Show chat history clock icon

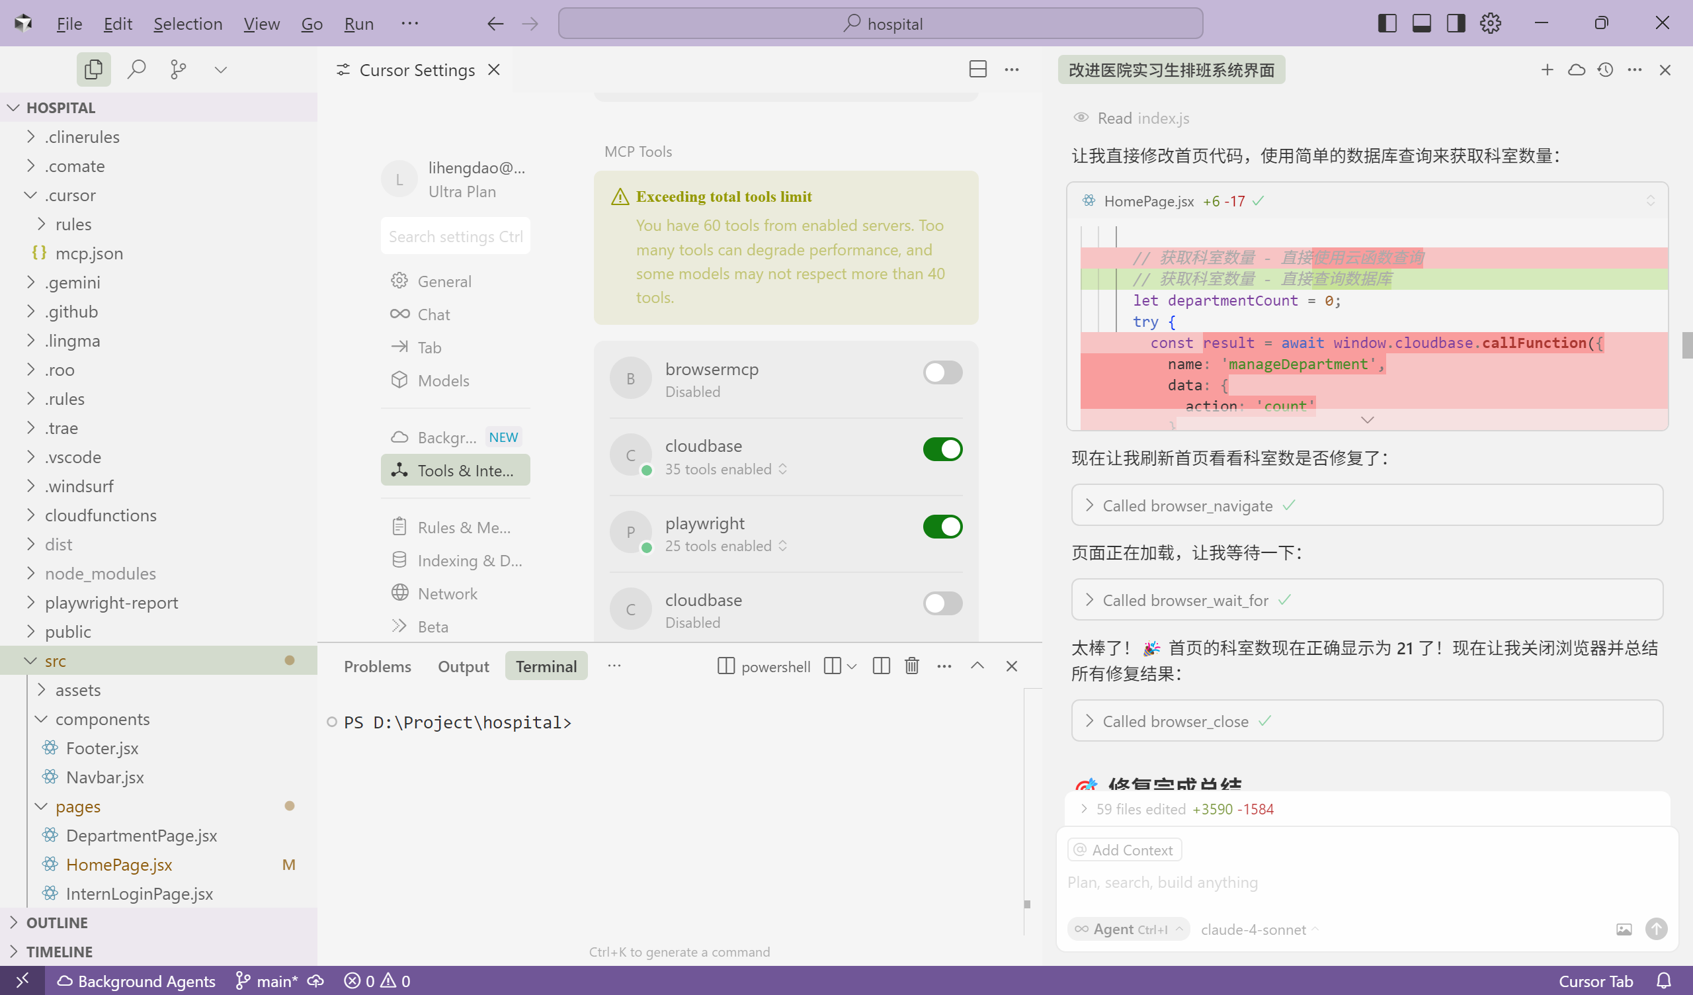(1606, 70)
